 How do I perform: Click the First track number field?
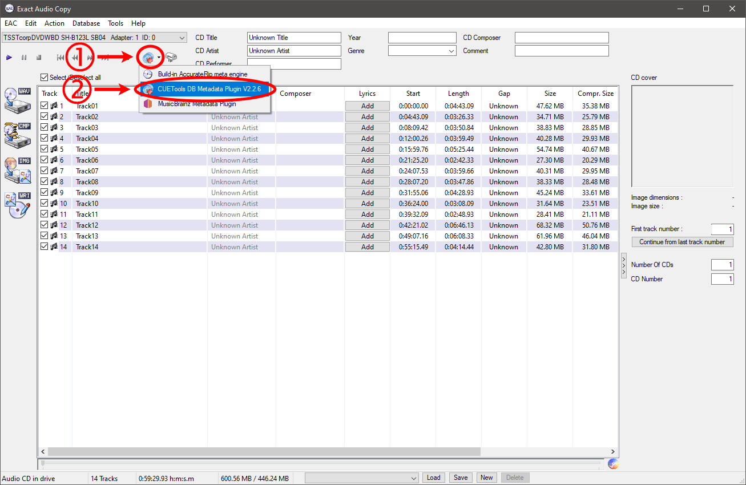click(x=722, y=229)
